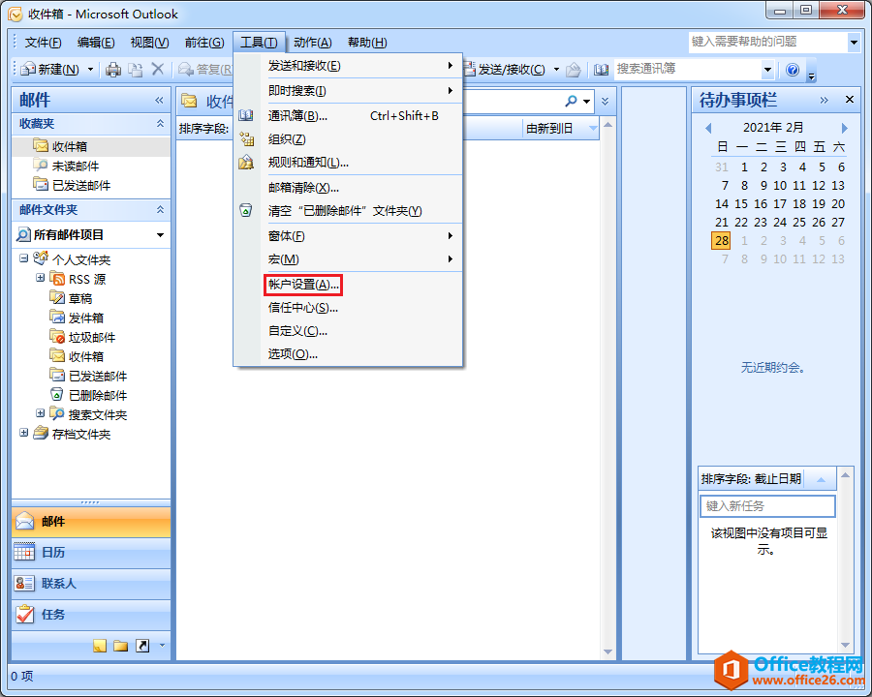Click the search magnifier icon in inbox header

[571, 101]
